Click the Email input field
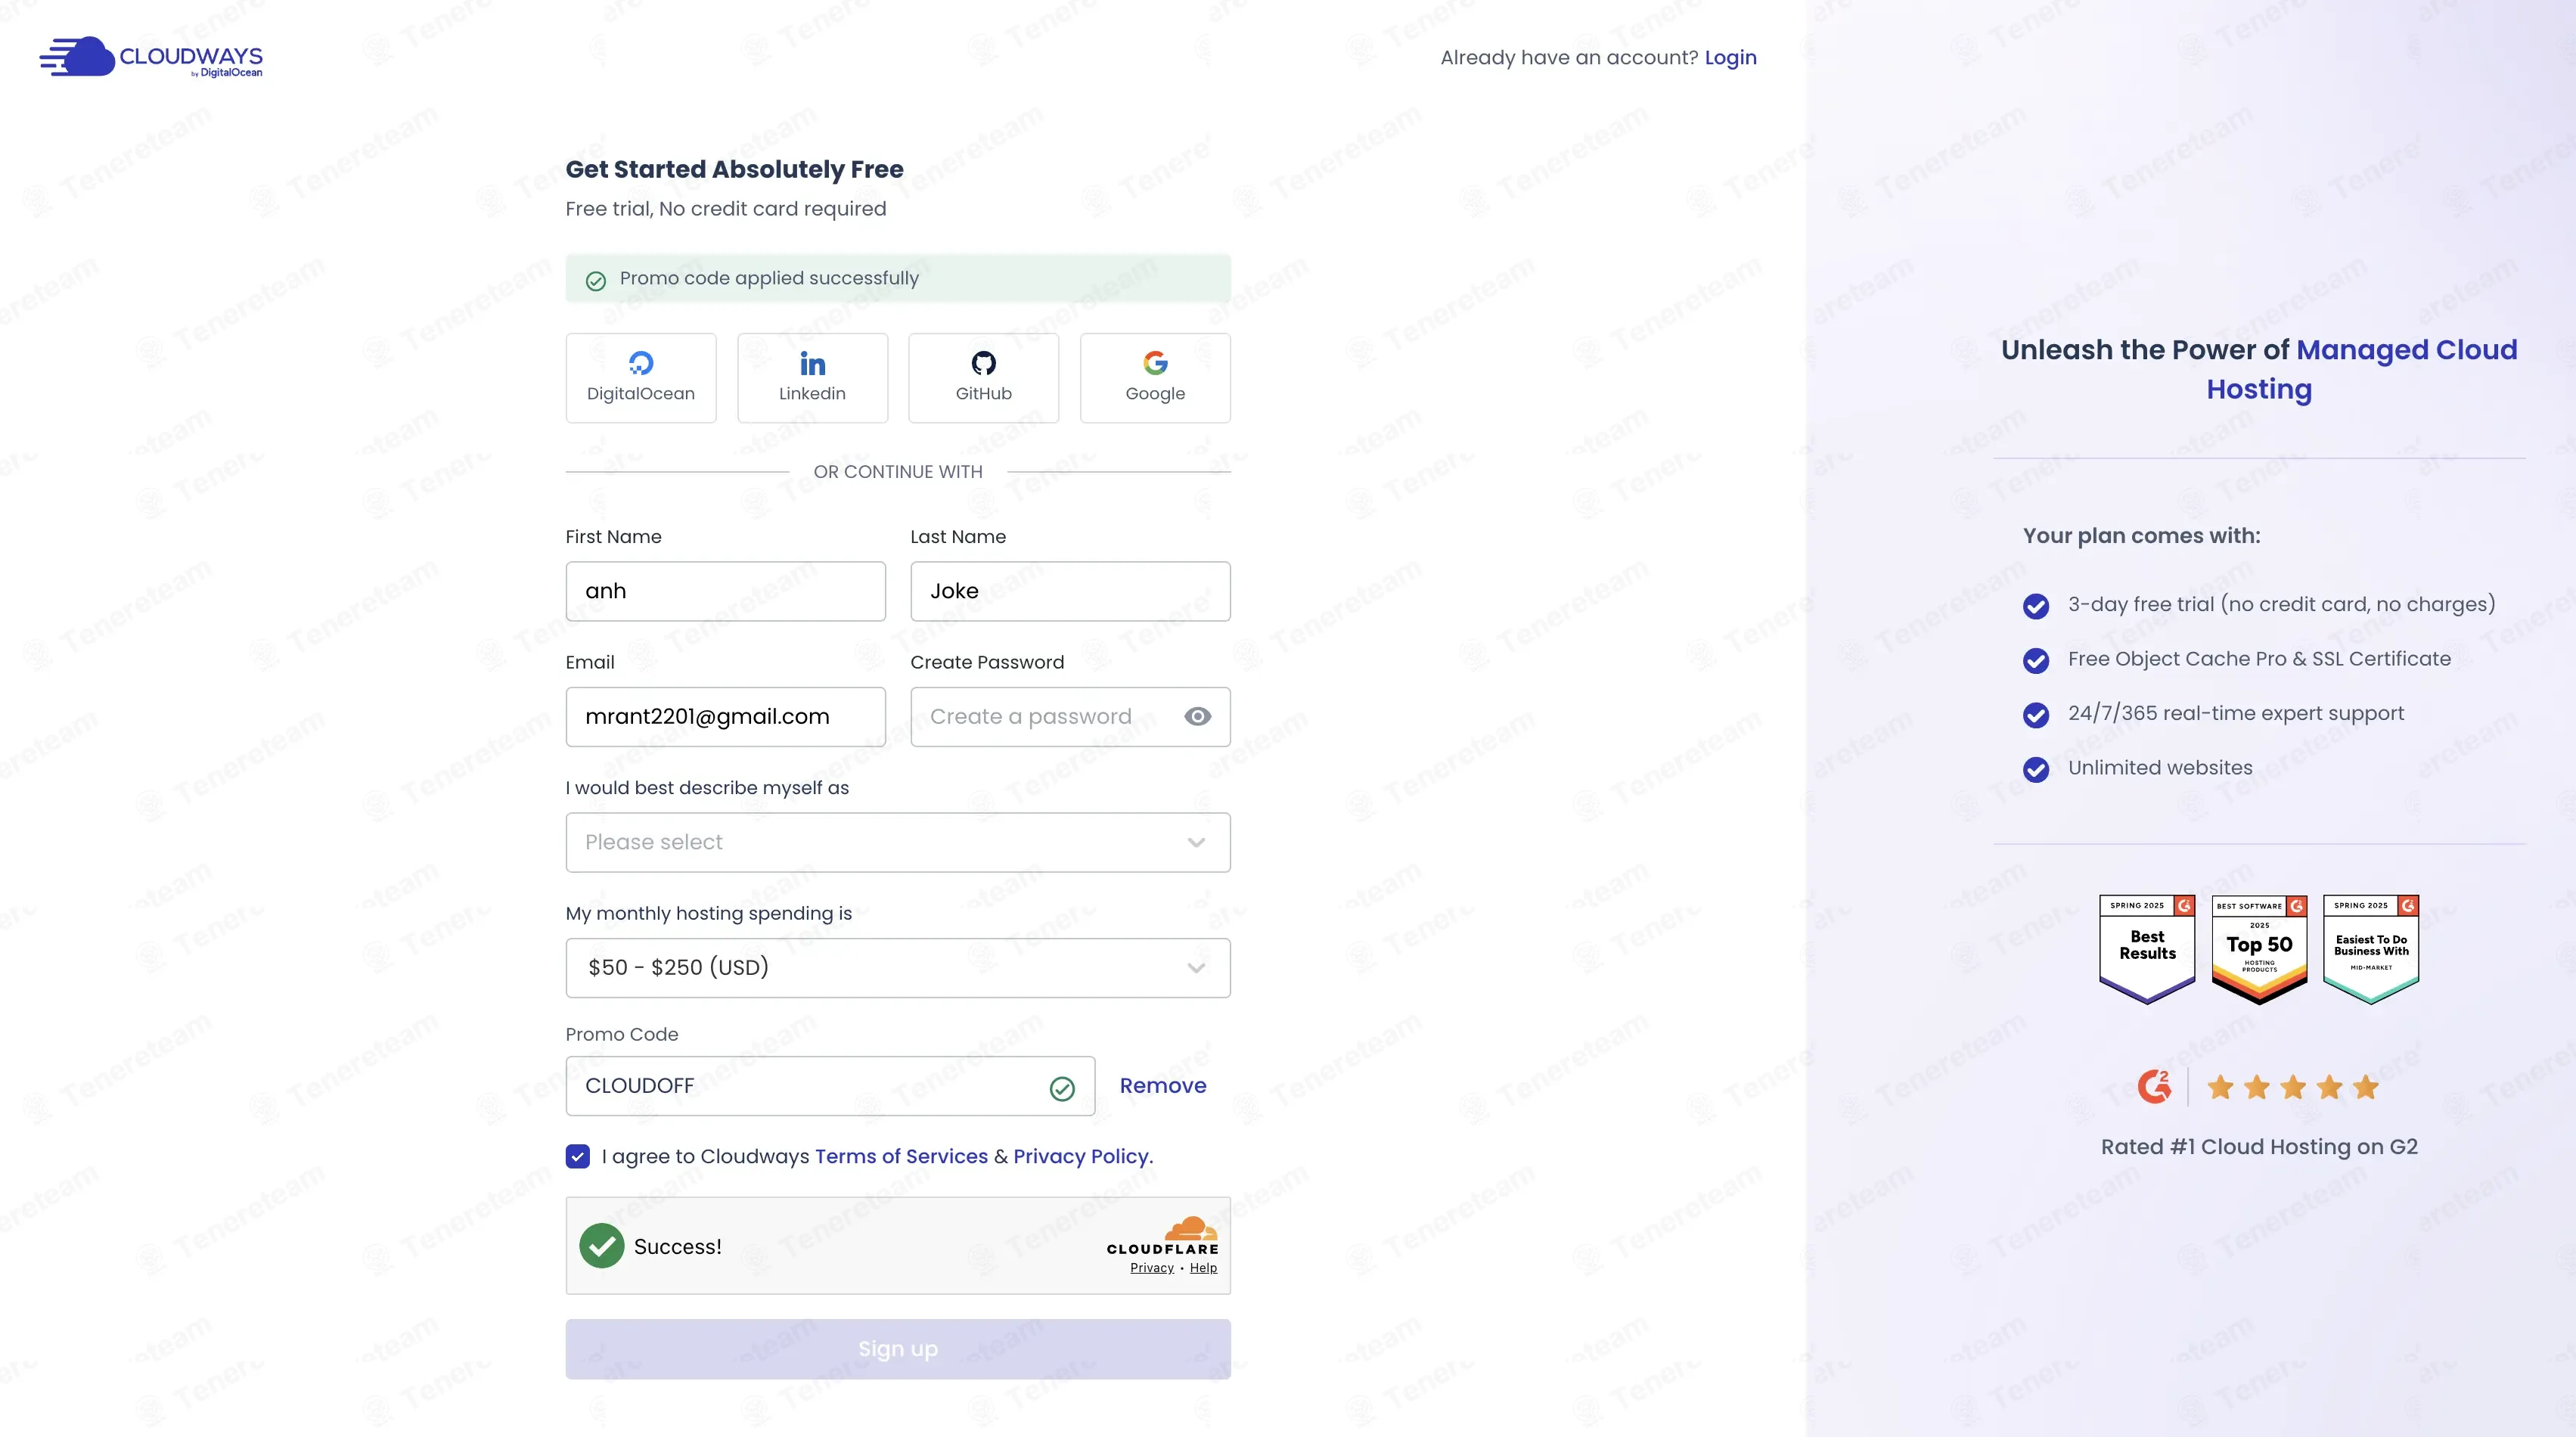Viewport: 2576px width, 1437px height. 726,717
